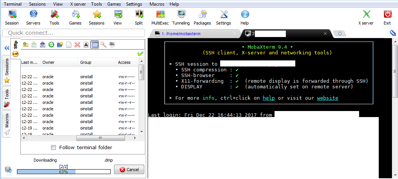This screenshot has height=179, width=398.
Task: Open the Help menu
Action: tap(174, 4)
